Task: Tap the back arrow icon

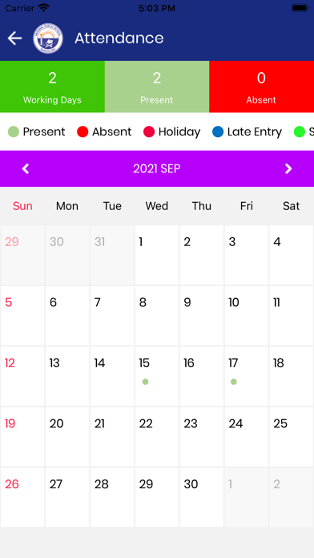Action: (14, 38)
